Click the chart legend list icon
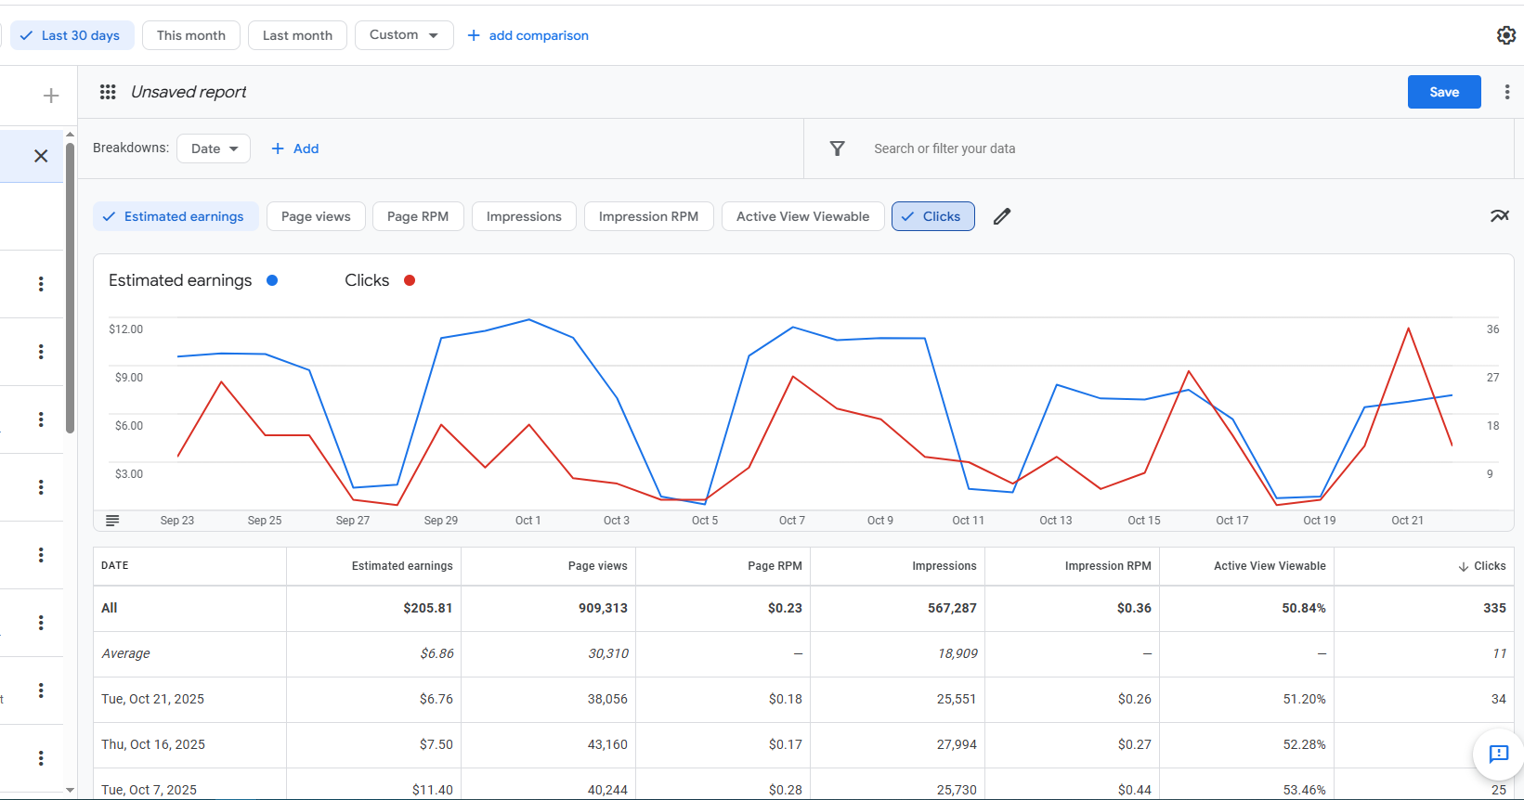Viewport: 1524px width, 800px height. (112, 521)
